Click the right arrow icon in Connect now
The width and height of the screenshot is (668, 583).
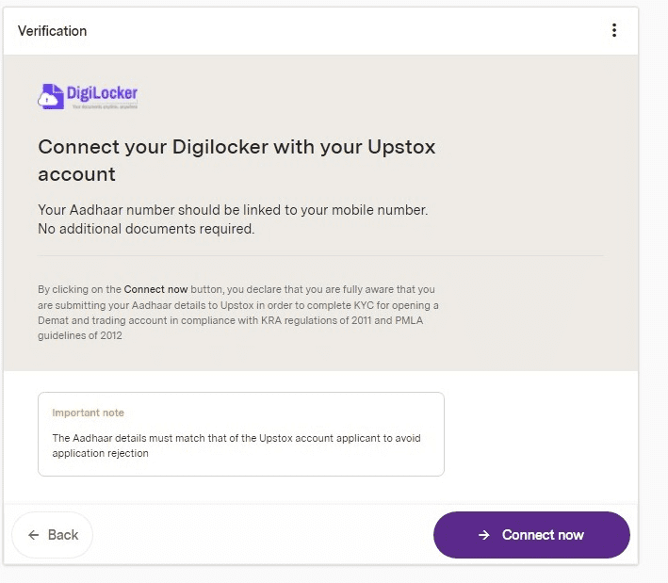[484, 535]
